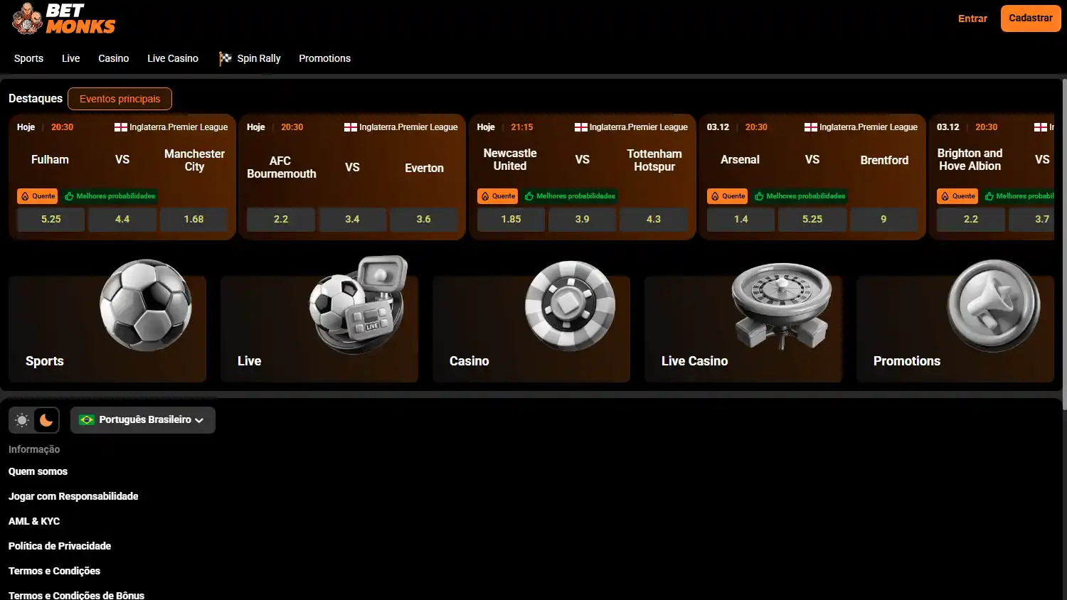Switch to light theme sun icon
This screenshot has width=1067, height=600.
(22, 420)
